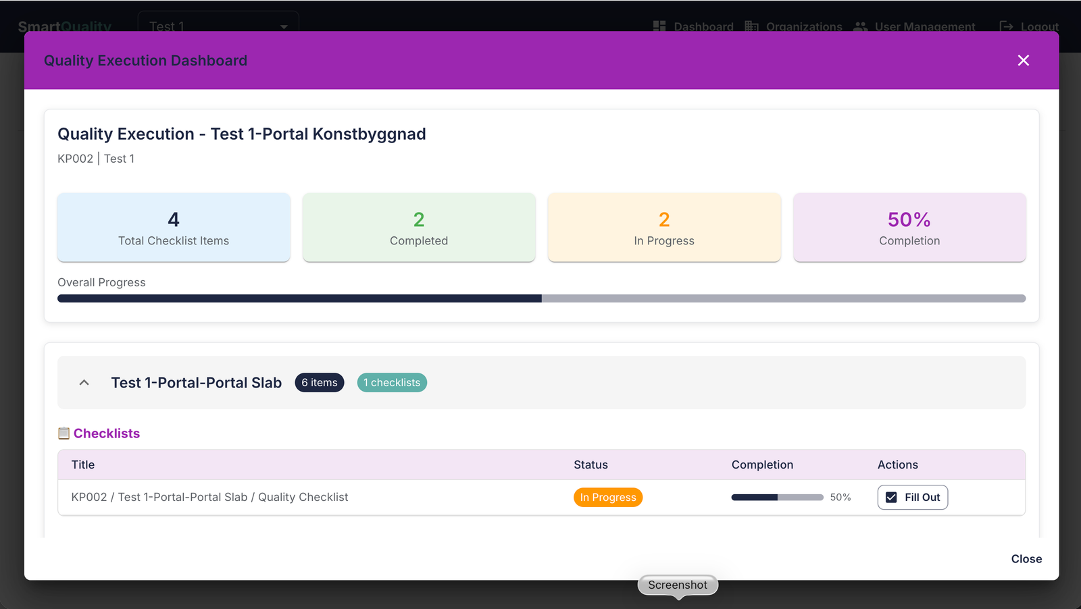Click the 50% Completion card

pos(909,228)
